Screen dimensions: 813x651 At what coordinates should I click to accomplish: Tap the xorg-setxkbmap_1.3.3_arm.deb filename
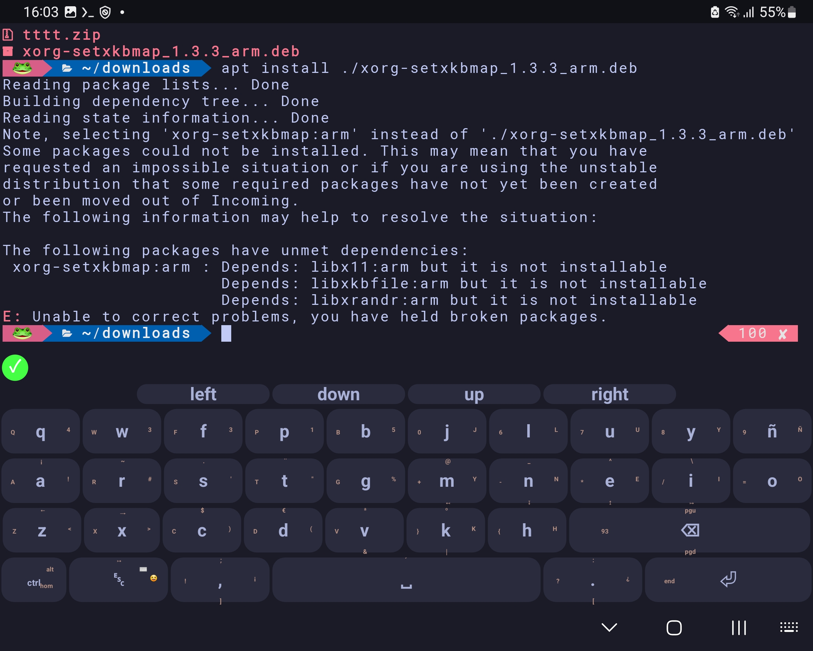161,51
